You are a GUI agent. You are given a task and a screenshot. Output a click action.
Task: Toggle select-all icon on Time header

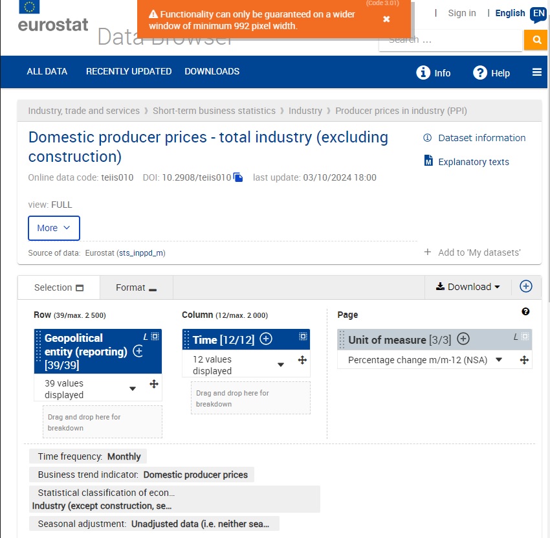pos(303,337)
